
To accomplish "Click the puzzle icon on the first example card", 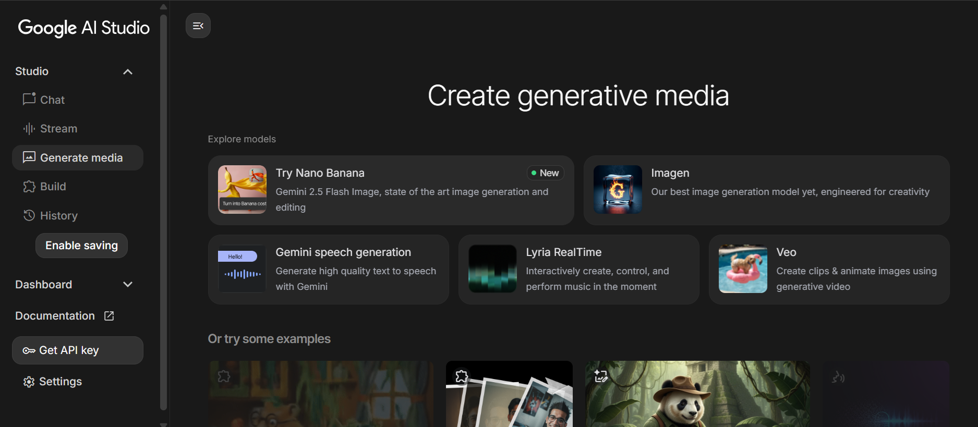I will point(224,376).
